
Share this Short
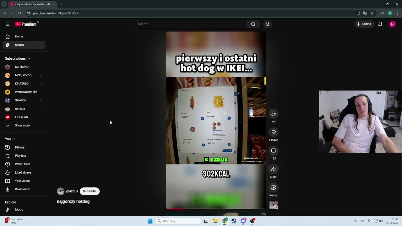coord(274,169)
